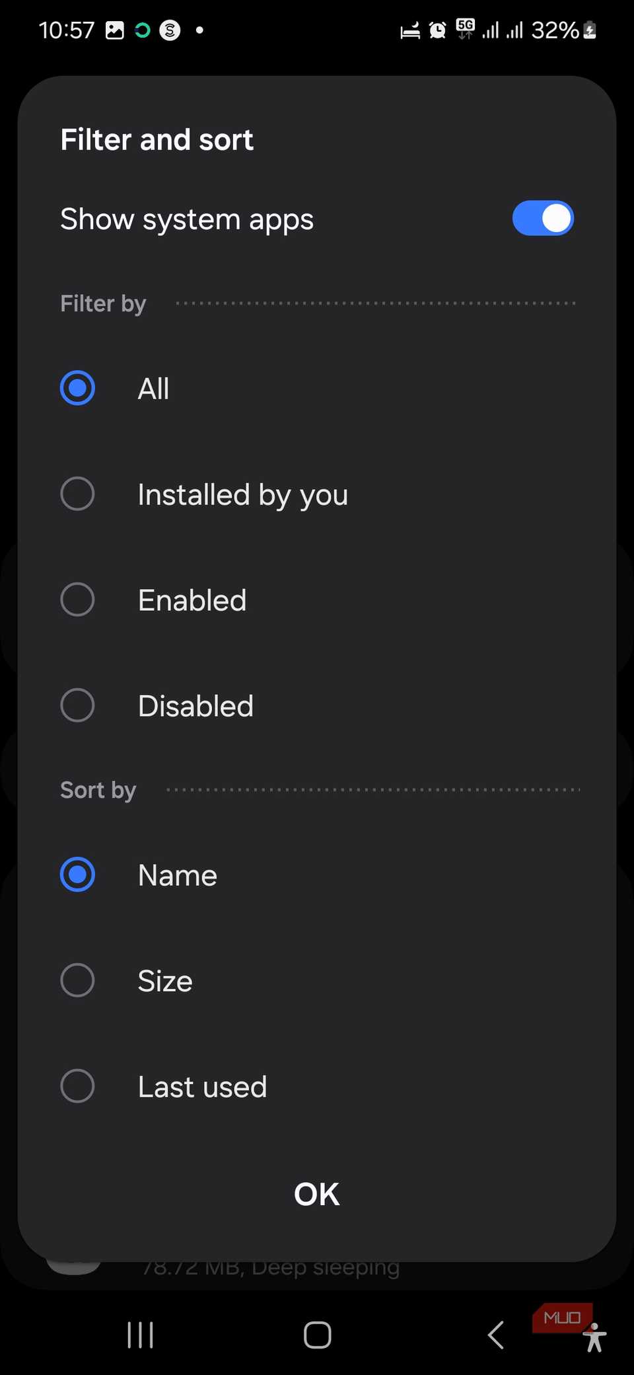The image size is (634, 1375).
Task: Go back using the Back navigation arrow
Action: tap(496, 1334)
